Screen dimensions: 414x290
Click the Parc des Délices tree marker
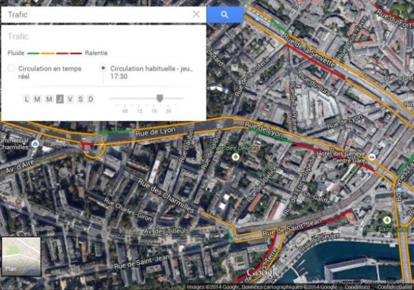(x=235, y=157)
